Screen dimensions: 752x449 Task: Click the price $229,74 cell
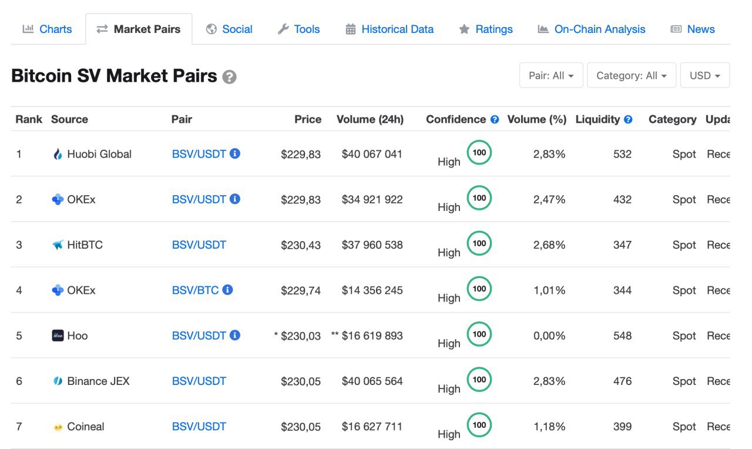[301, 290]
